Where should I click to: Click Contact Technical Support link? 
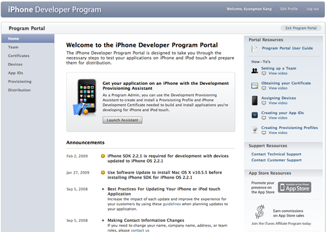coord(276,154)
